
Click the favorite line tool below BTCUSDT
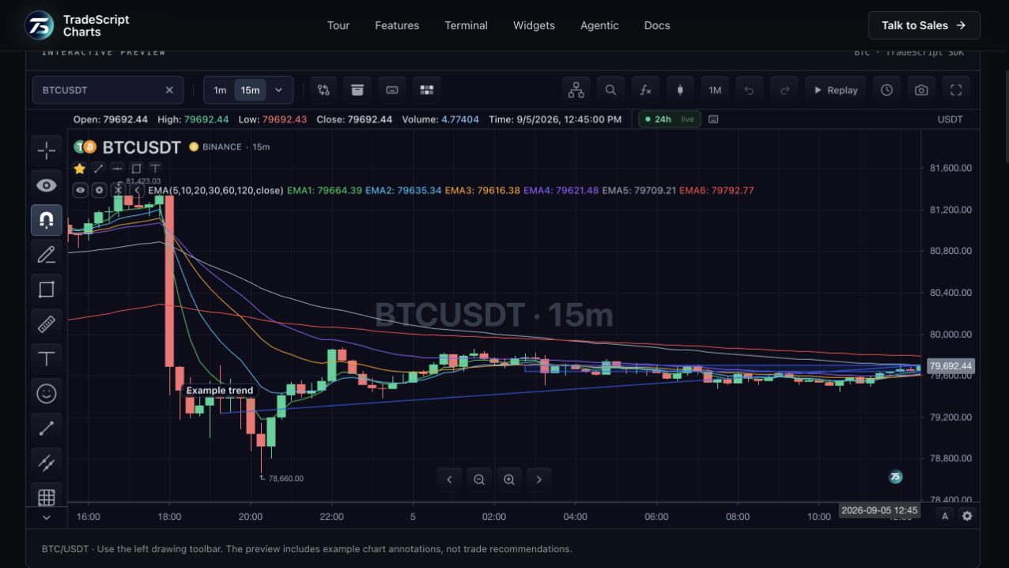coord(99,169)
